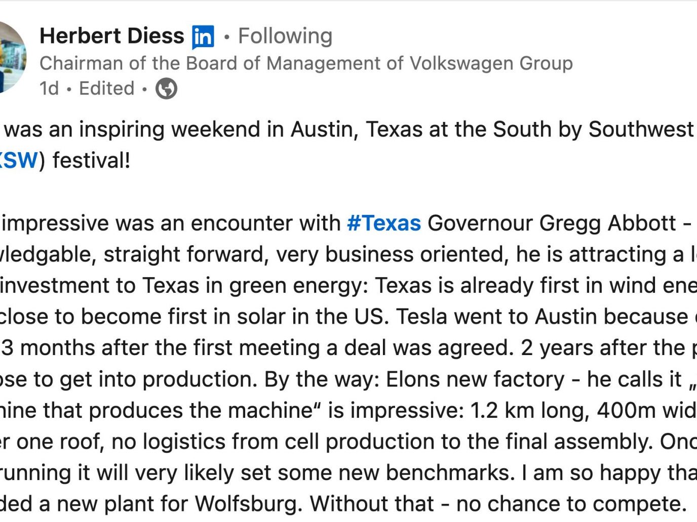
Task: Click the globe public visibility icon
Action: (166, 89)
